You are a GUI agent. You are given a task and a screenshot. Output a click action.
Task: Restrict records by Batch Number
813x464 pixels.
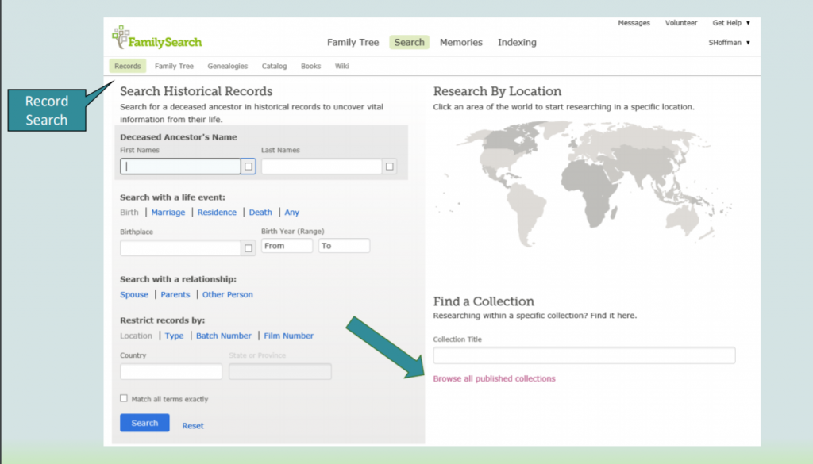223,336
